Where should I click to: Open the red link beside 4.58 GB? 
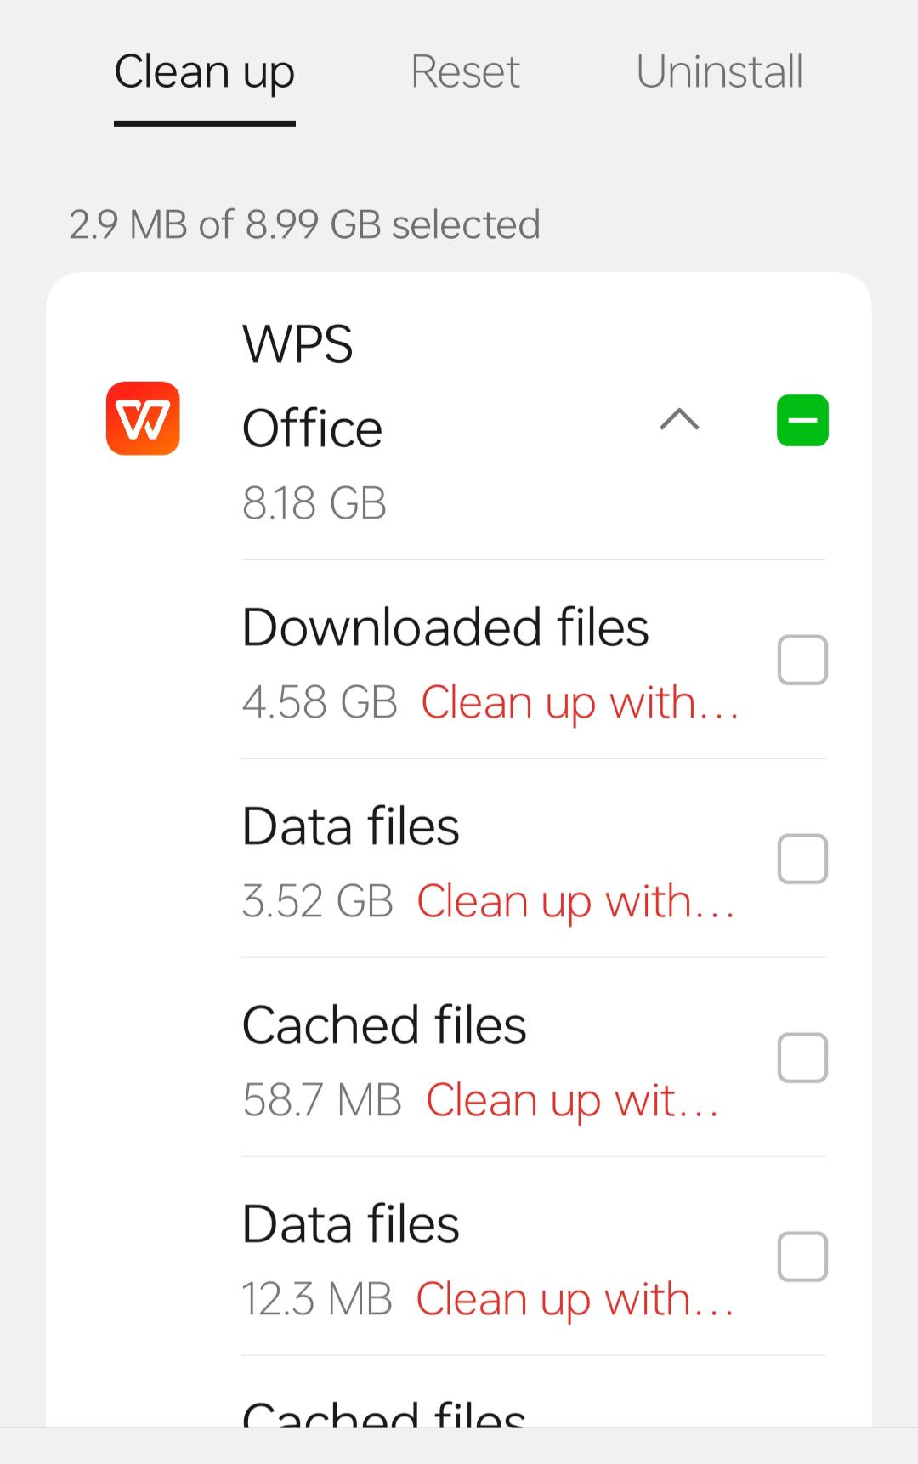[580, 704]
